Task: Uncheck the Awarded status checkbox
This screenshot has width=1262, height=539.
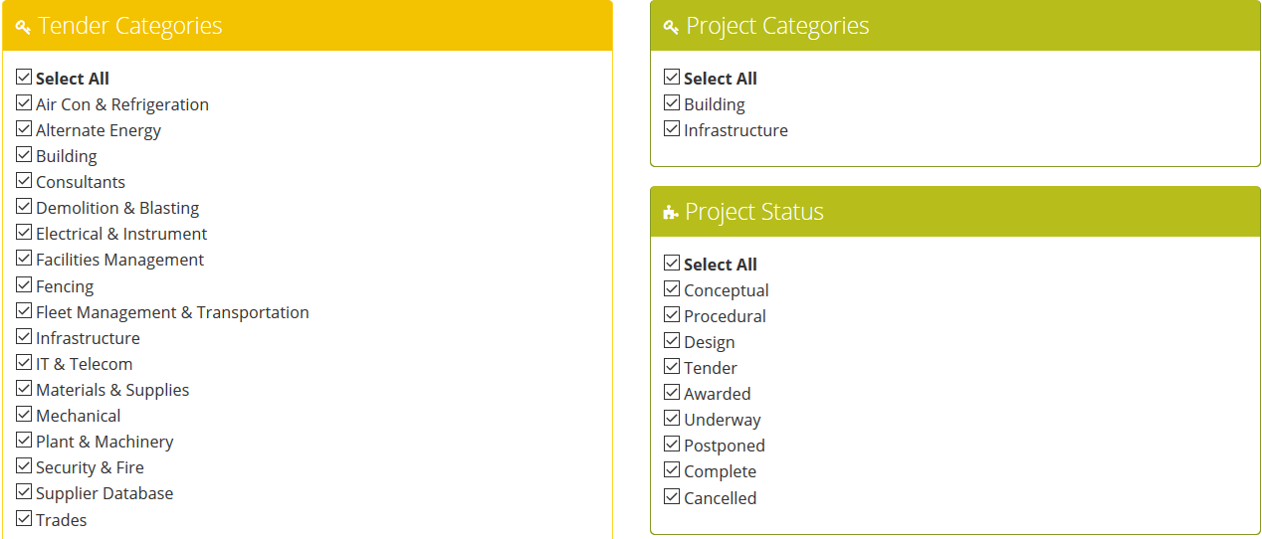Action: (x=672, y=392)
